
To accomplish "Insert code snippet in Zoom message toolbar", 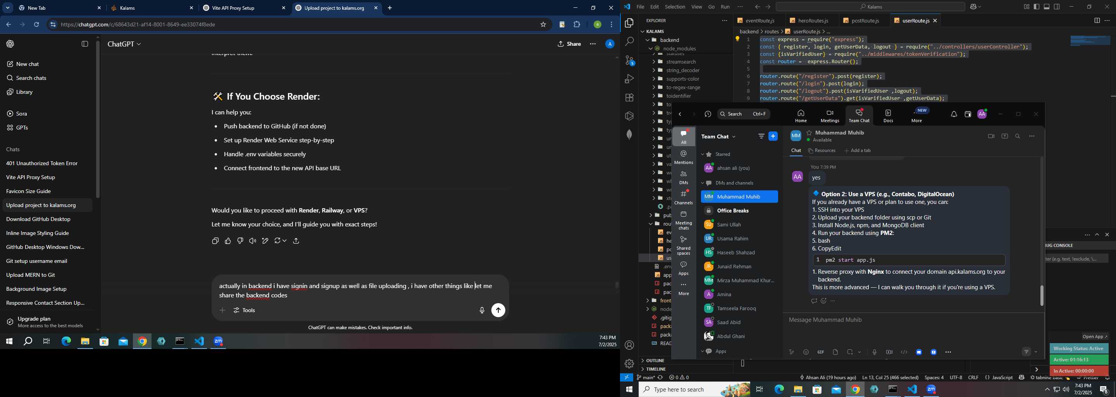I will [x=904, y=352].
